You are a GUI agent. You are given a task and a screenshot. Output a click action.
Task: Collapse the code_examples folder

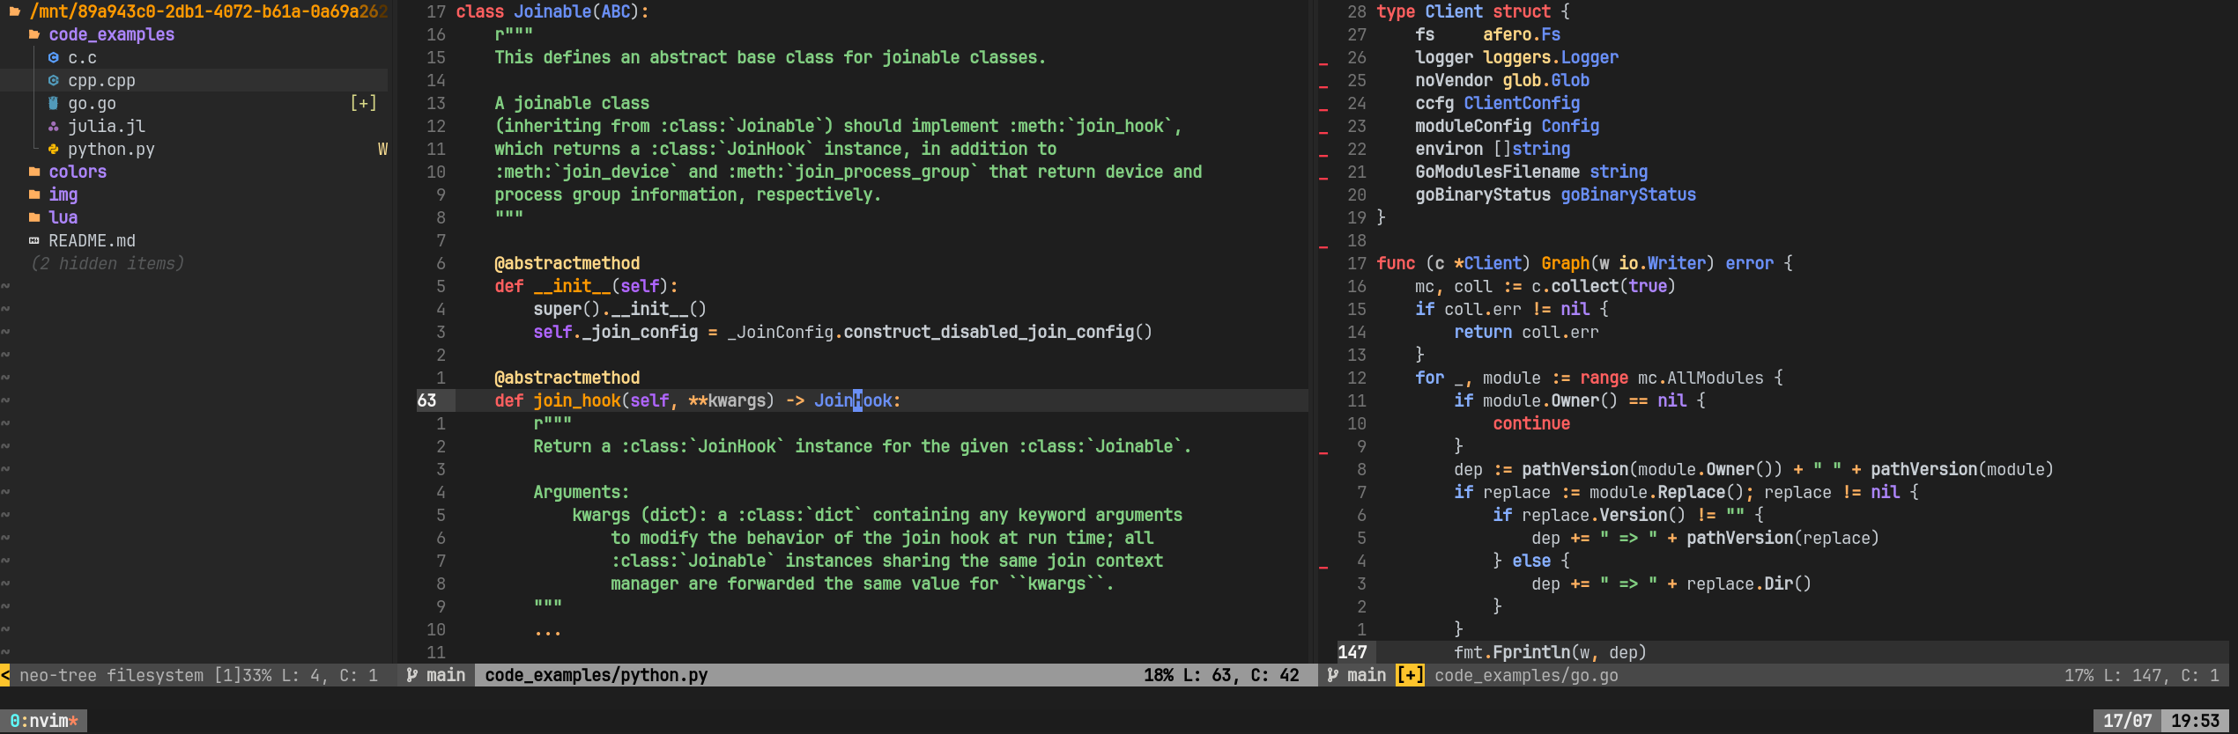(111, 34)
